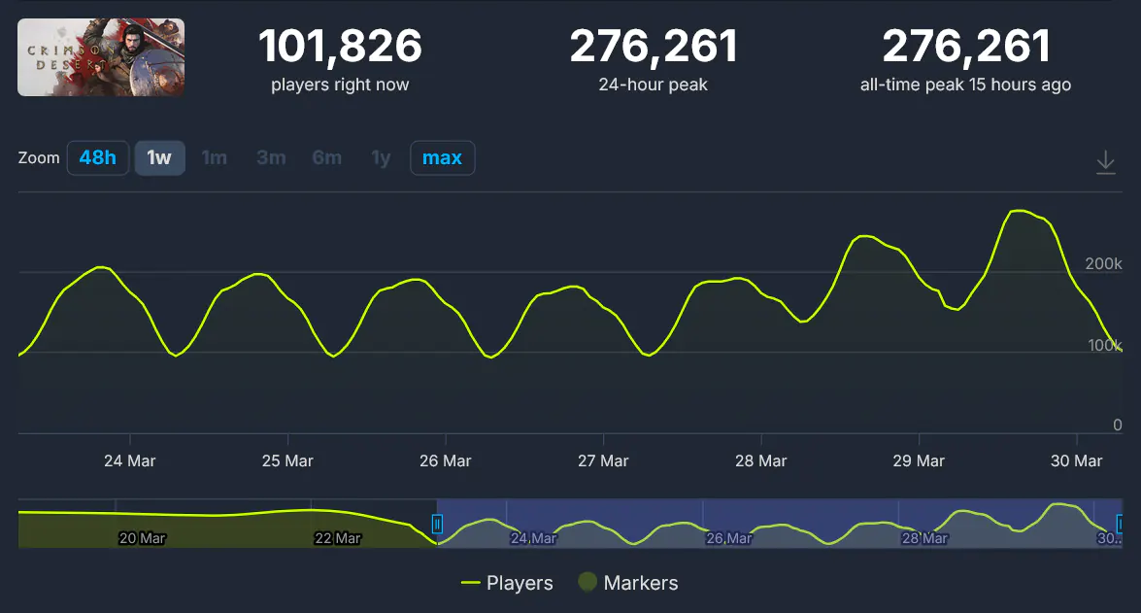Pick the 6m zoom option
The width and height of the screenshot is (1141, 613).
click(327, 158)
